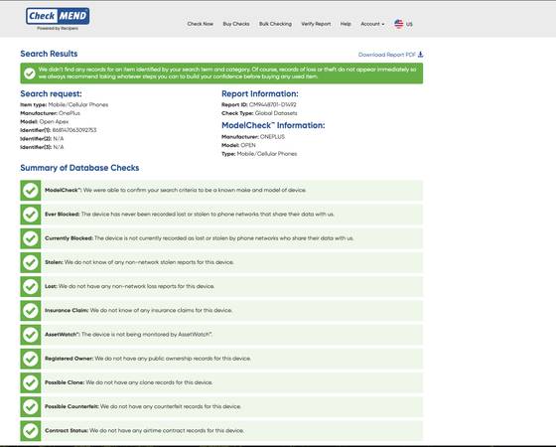Click the Ever Blocked checkmark icon
The height and width of the screenshot is (447, 556).
31,215
